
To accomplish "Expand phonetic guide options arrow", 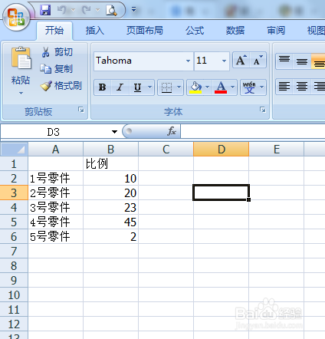I will tap(261, 87).
